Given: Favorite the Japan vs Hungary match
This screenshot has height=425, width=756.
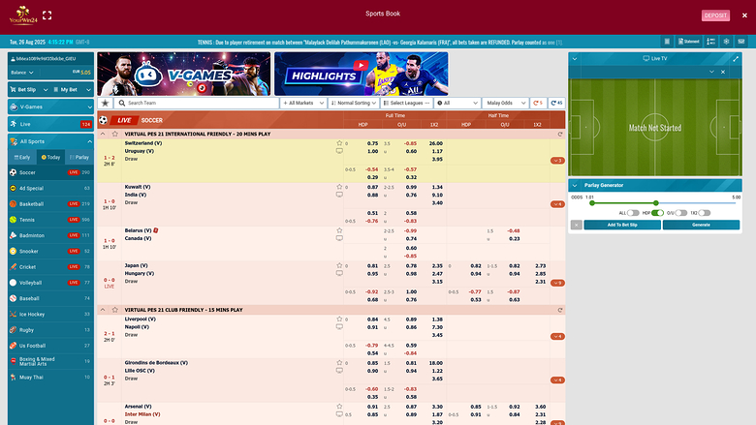Looking at the screenshot, I should (x=339, y=265).
